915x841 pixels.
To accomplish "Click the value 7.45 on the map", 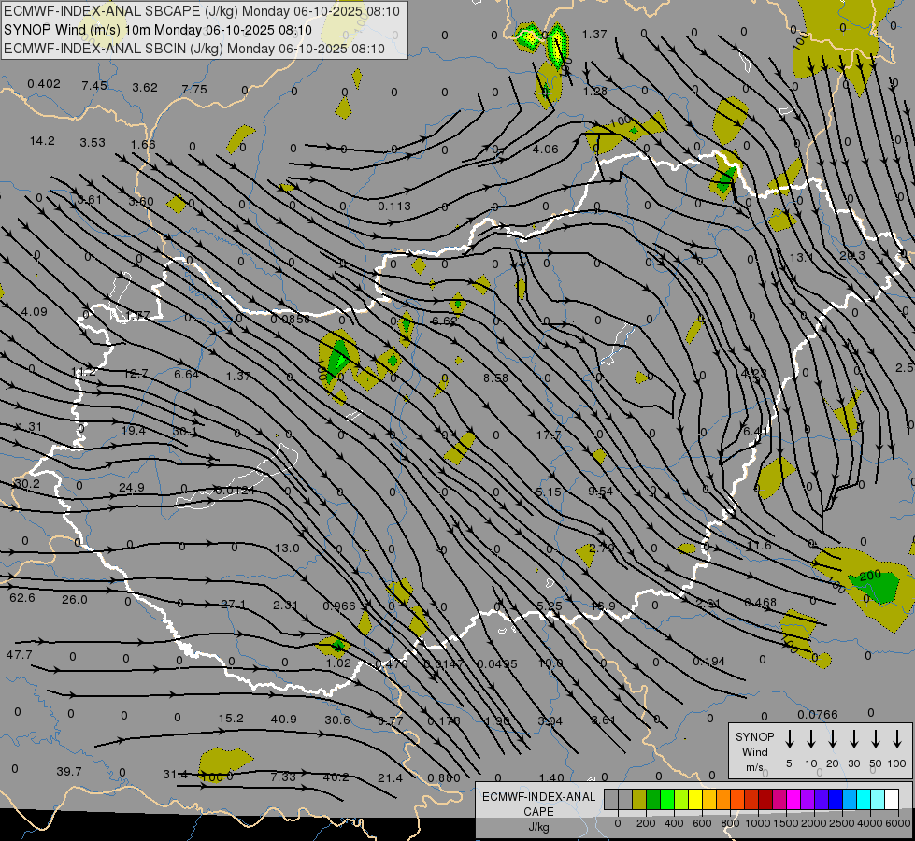I will pyautogui.click(x=94, y=86).
